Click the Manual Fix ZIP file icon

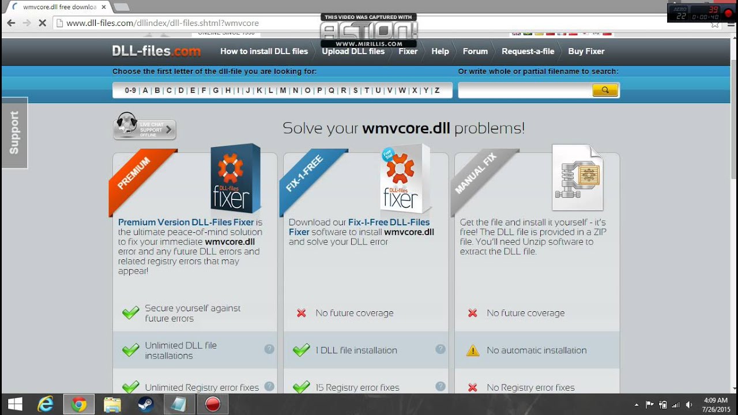click(x=577, y=177)
